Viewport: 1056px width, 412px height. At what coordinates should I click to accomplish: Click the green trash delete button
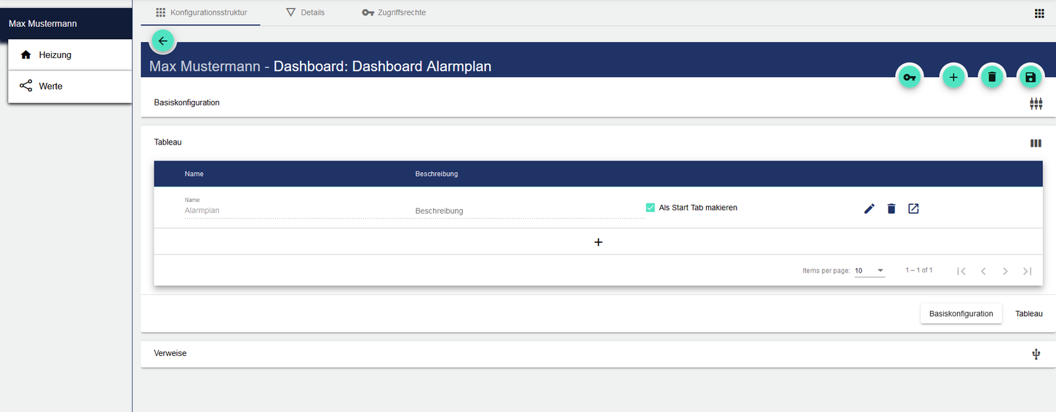click(991, 76)
